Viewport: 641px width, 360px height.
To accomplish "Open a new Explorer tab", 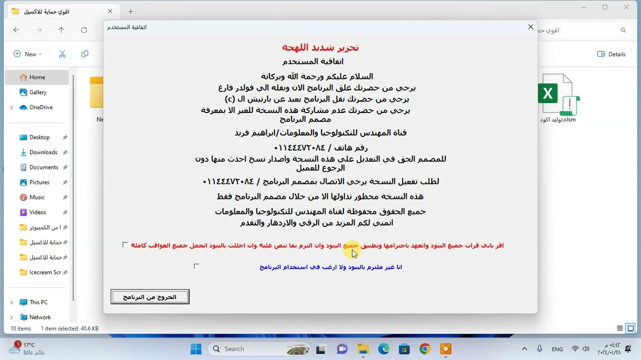I will pyautogui.click(x=131, y=11).
